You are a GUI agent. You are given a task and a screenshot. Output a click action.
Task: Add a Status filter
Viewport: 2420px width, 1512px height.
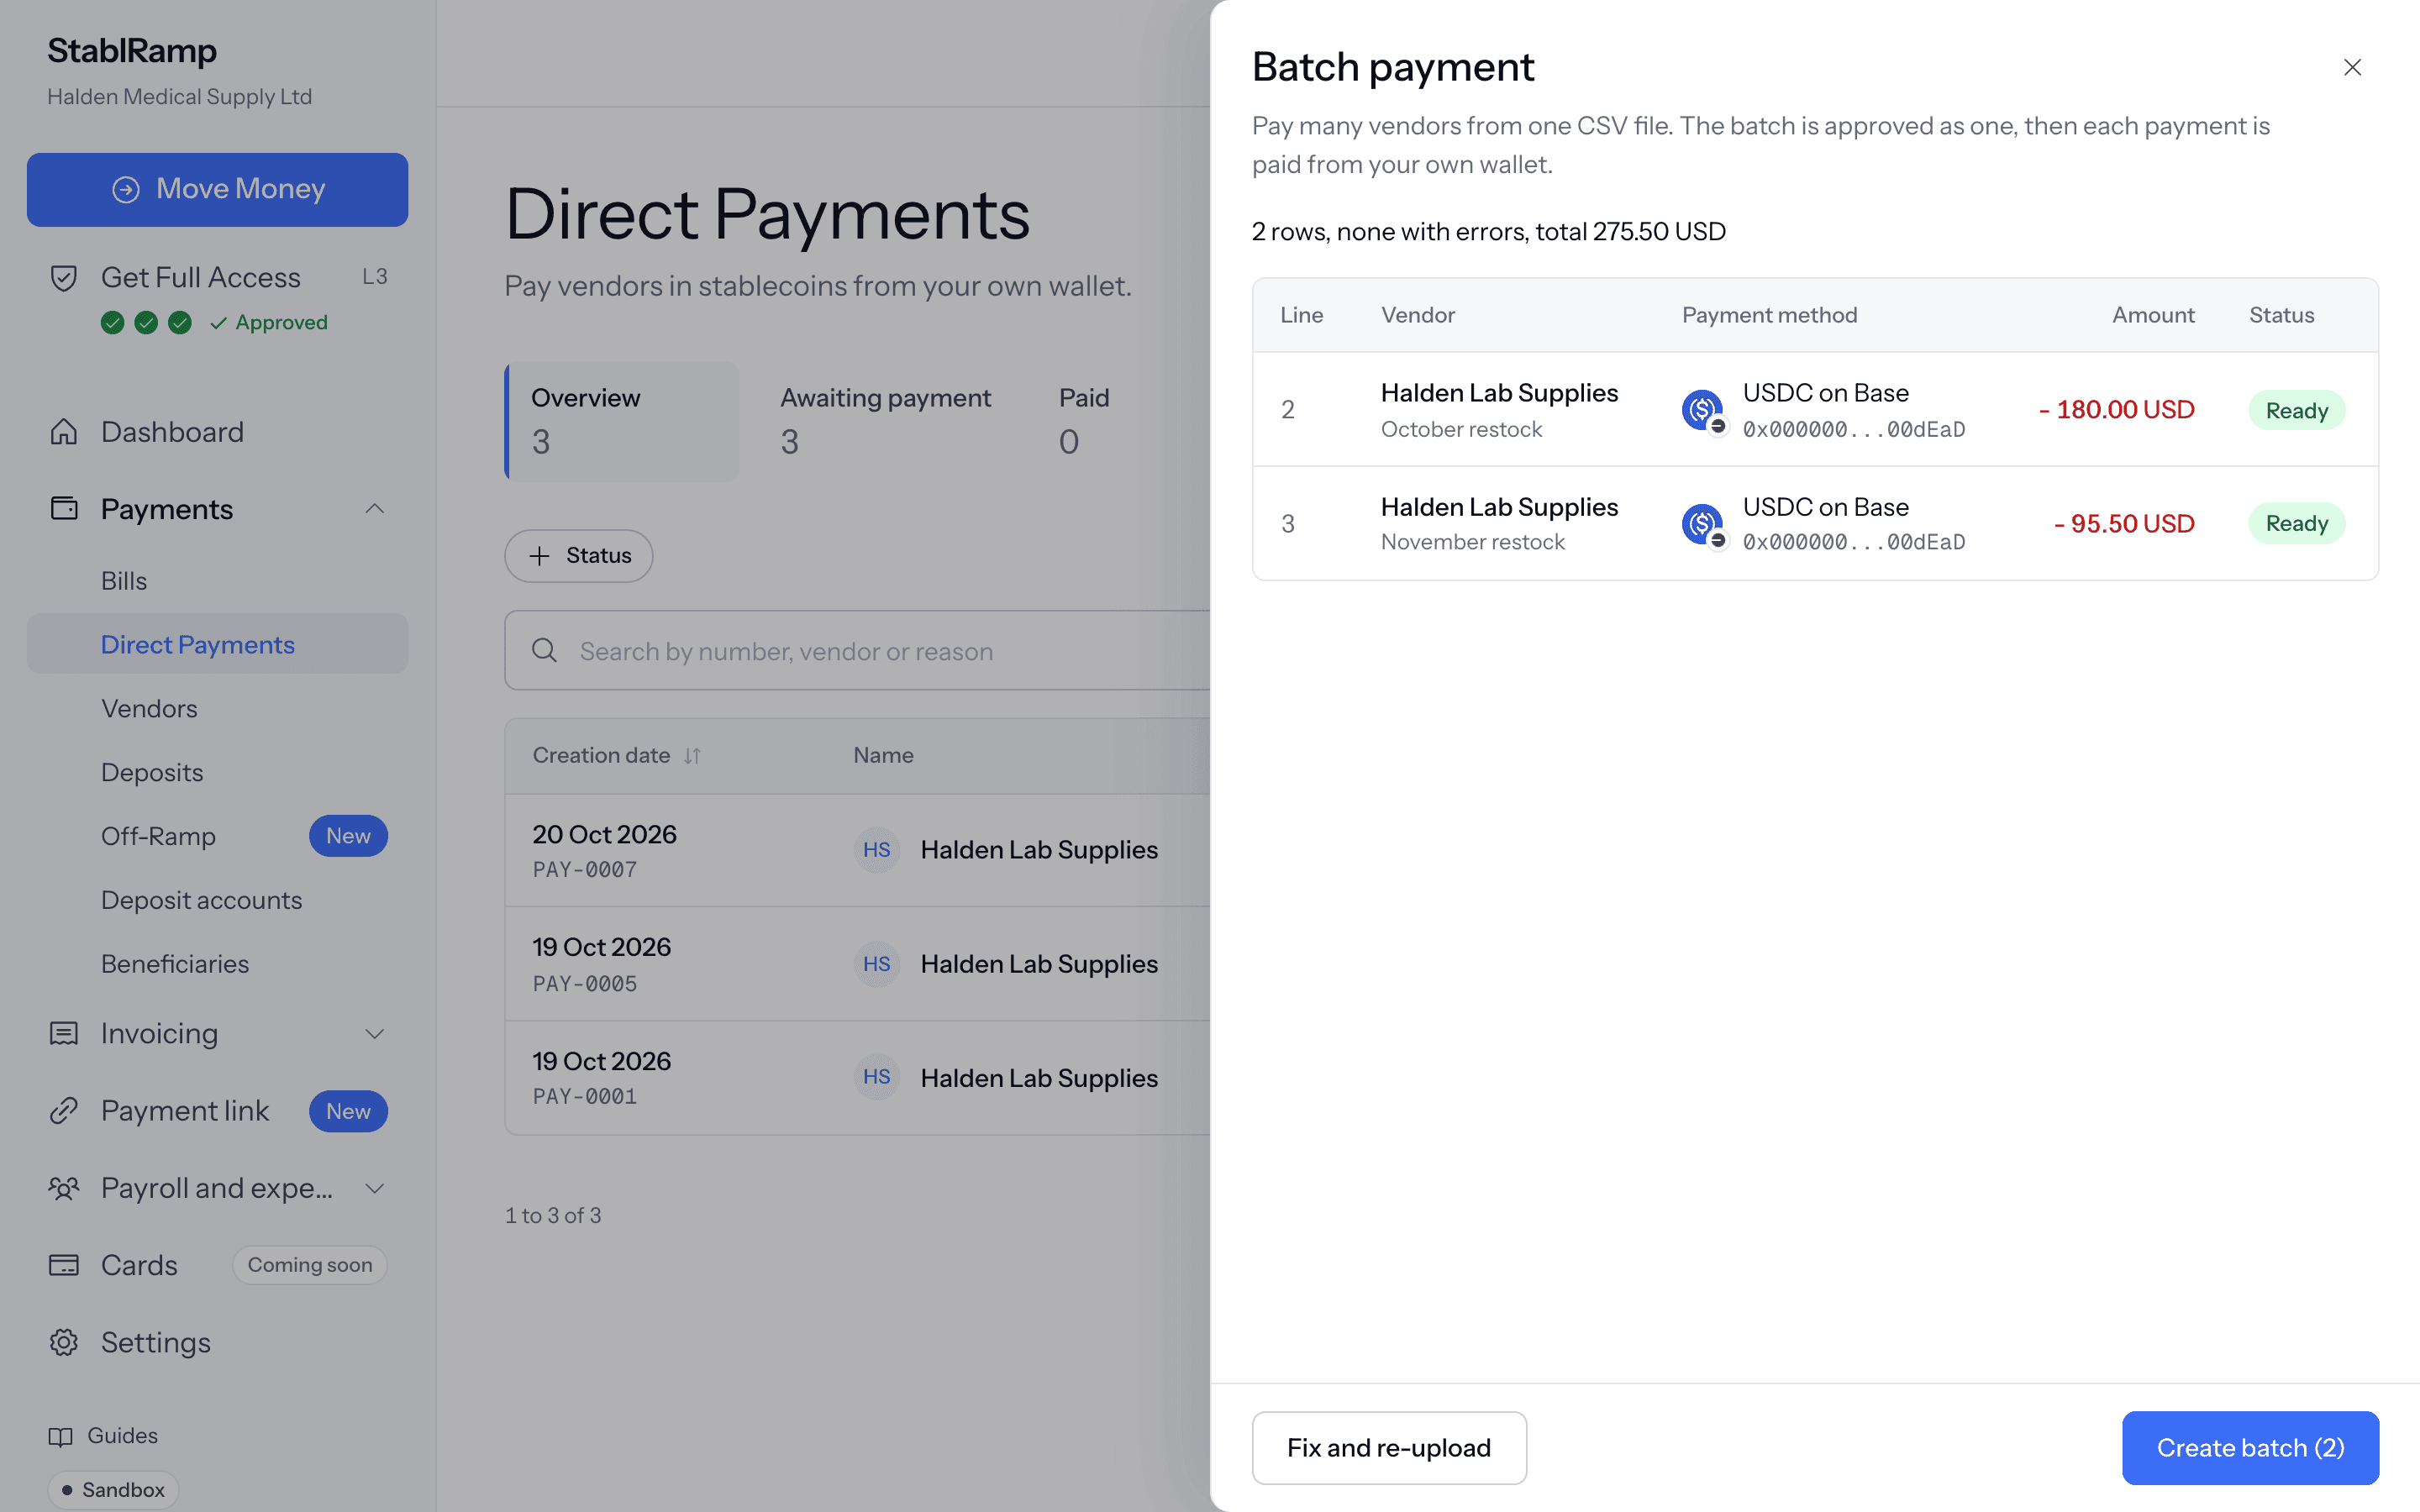tap(579, 555)
